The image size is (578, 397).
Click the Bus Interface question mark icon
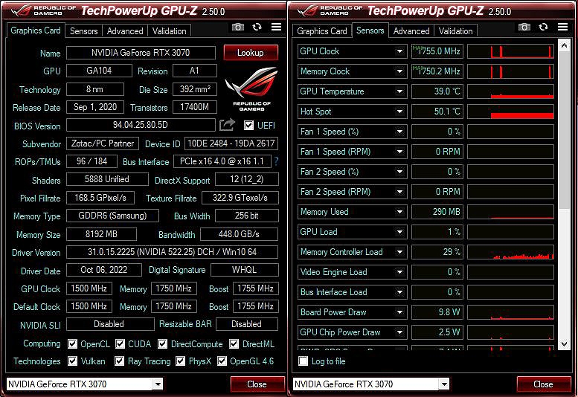[276, 161]
